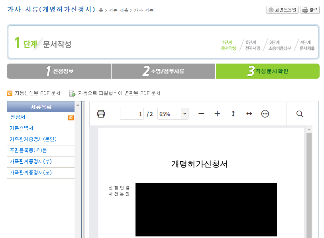Open more options ellipsis icon
The image size is (324, 238).
(x=265, y=114)
